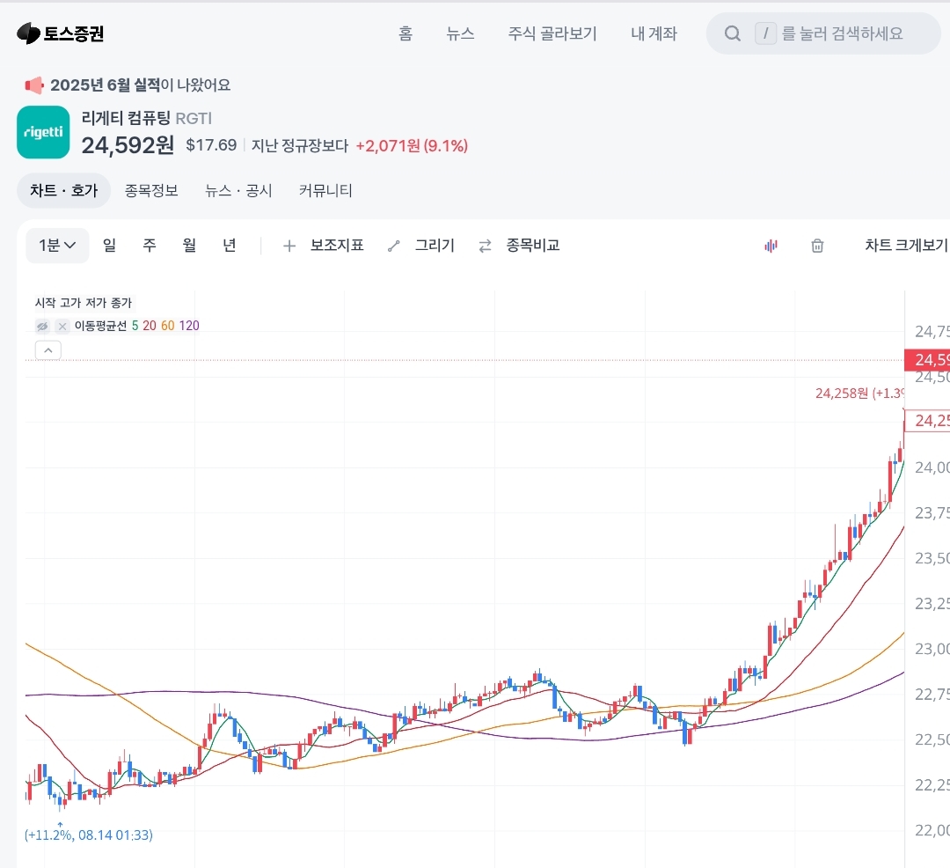Image resolution: width=950 pixels, height=868 pixels.
Task: Click 차트 크게보기 to enlarge chart
Action: click(x=906, y=245)
